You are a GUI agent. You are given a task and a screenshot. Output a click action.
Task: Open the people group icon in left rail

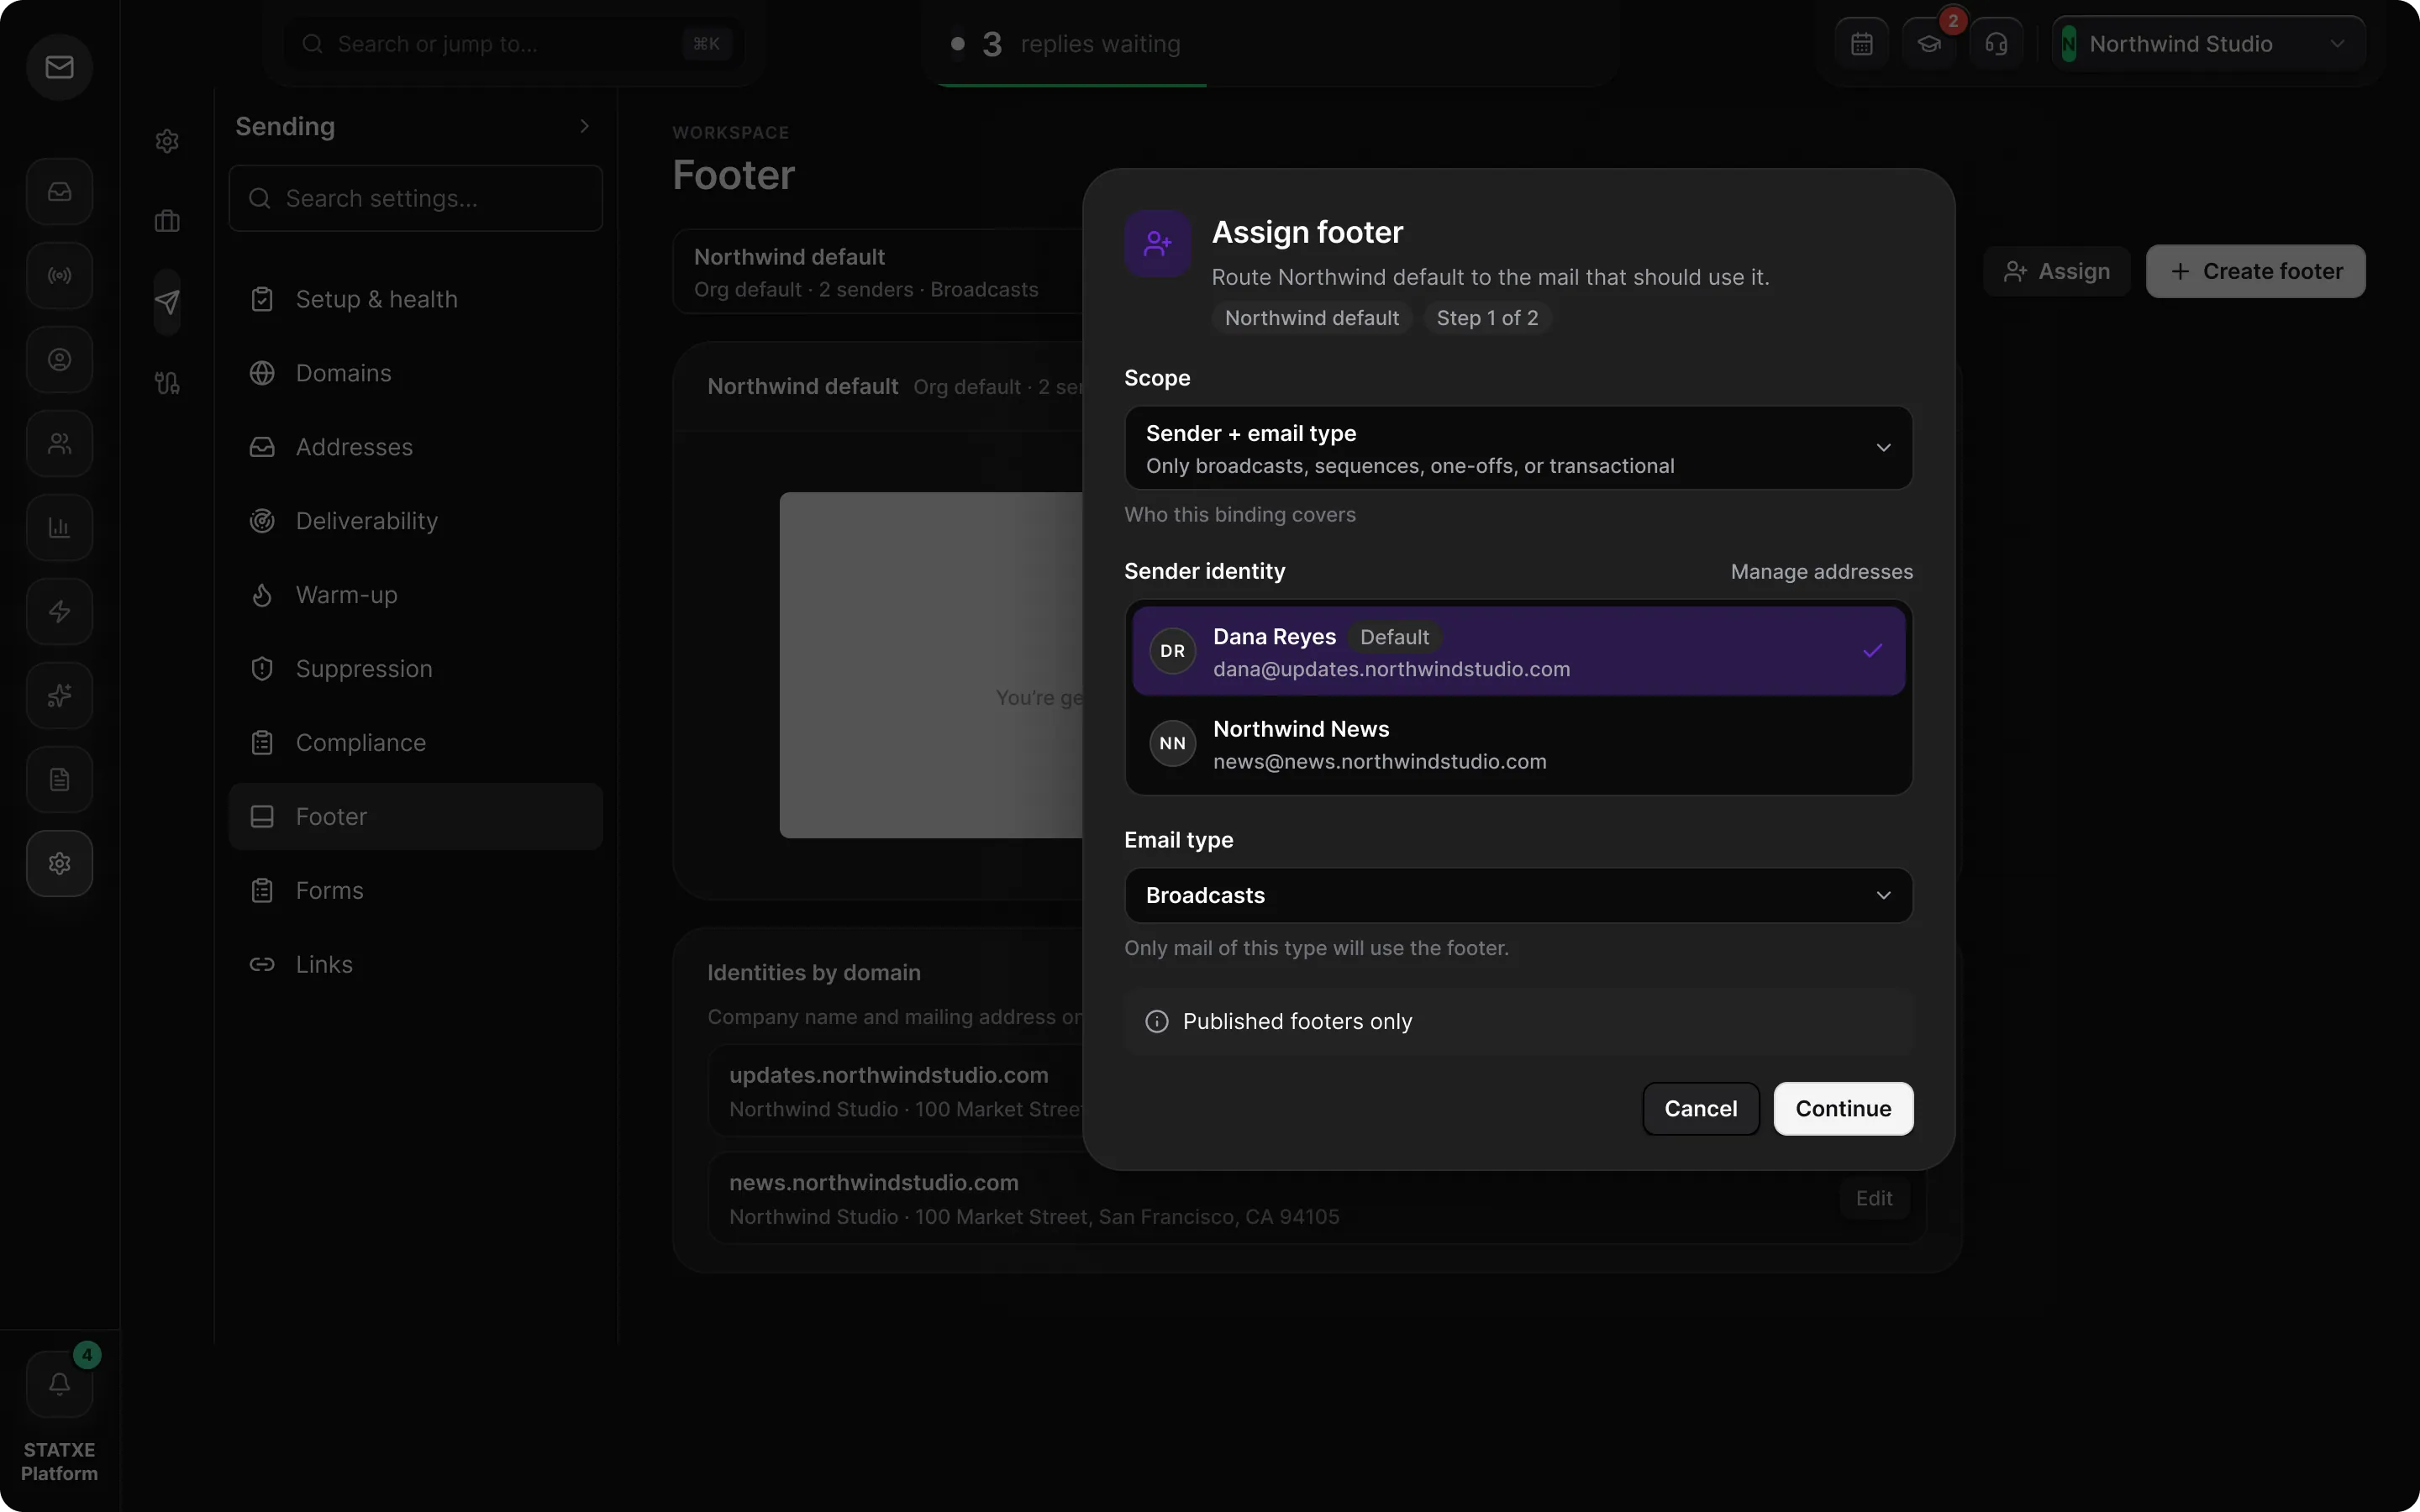click(x=59, y=443)
